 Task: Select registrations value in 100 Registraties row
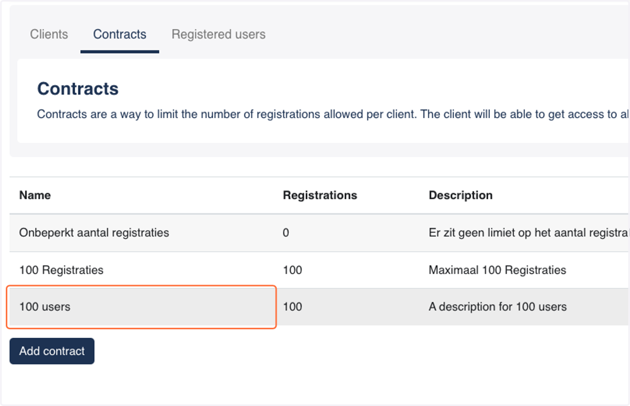(292, 270)
